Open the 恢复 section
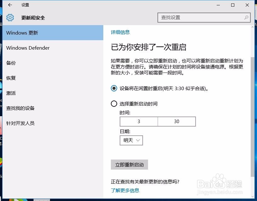 click(x=53, y=78)
